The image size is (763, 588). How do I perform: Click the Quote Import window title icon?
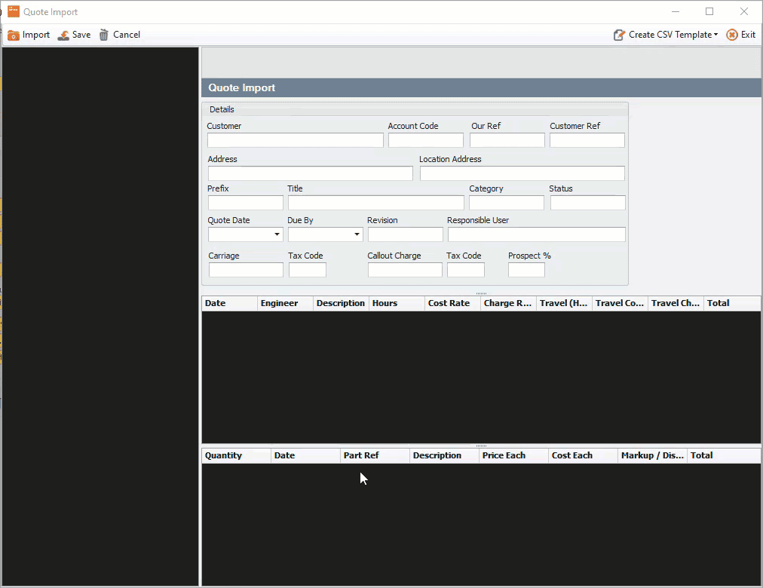click(x=13, y=11)
